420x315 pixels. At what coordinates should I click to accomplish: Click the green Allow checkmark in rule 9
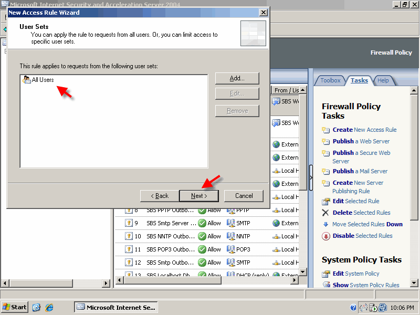click(x=202, y=223)
